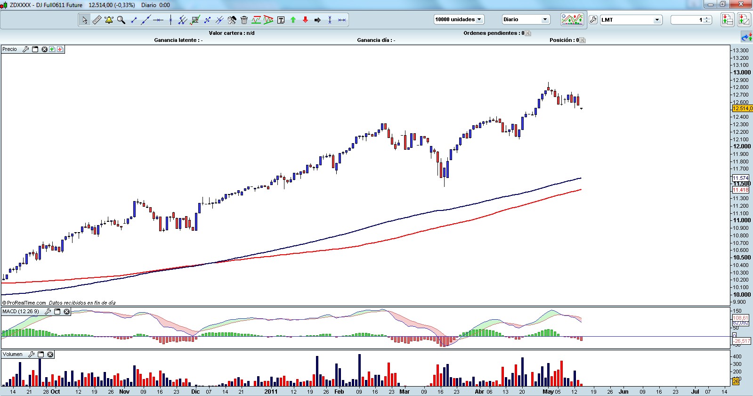Pick the text annotation tool
753x396 pixels.
(281, 20)
